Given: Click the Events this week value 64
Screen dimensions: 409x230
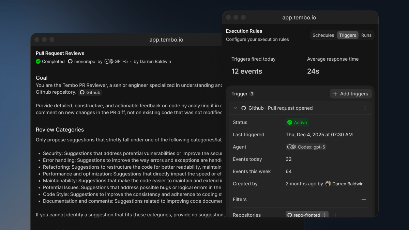Looking at the screenshot, I should tap(289, 171).
